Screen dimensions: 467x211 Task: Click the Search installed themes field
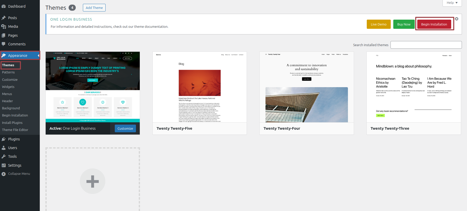tap(426, 45)
